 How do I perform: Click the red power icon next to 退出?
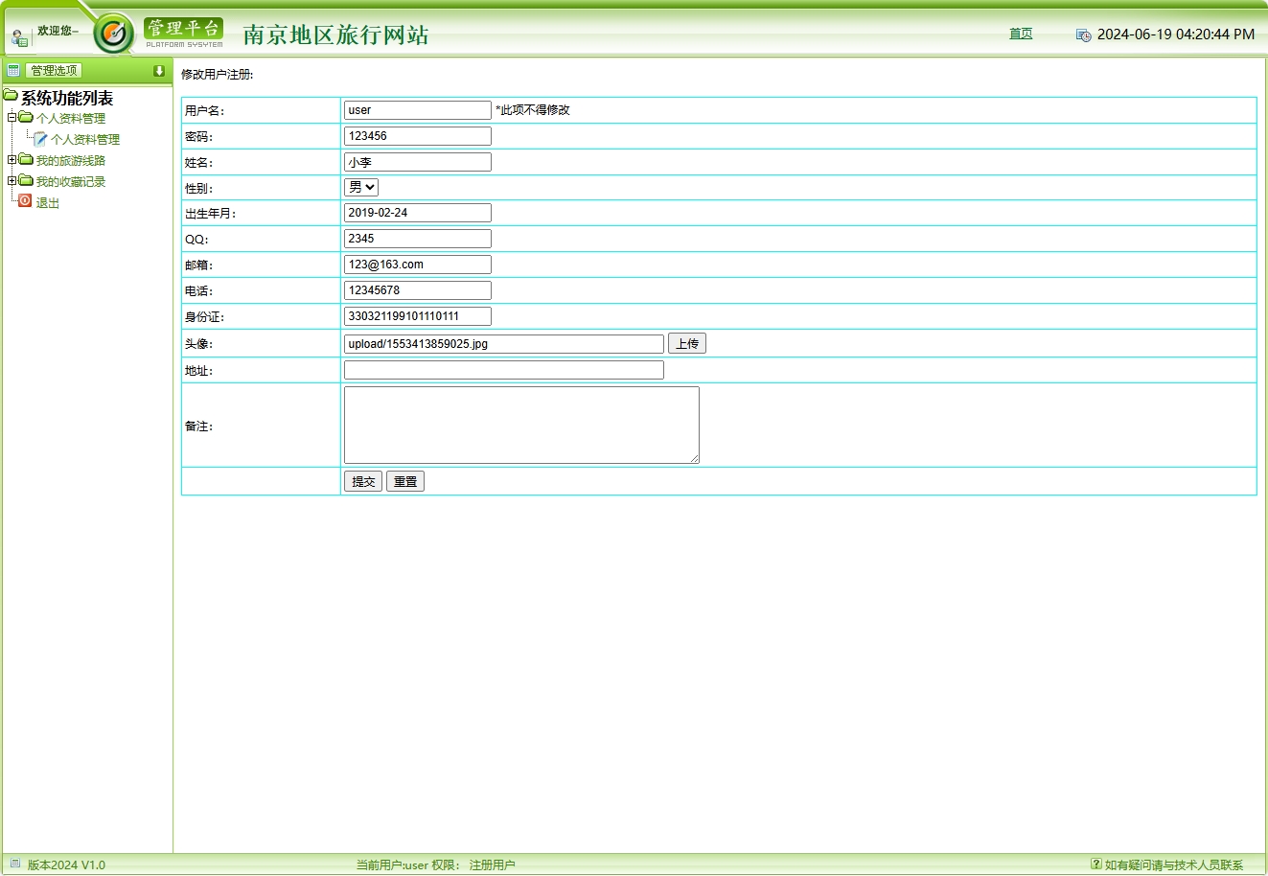click(25, 201)
